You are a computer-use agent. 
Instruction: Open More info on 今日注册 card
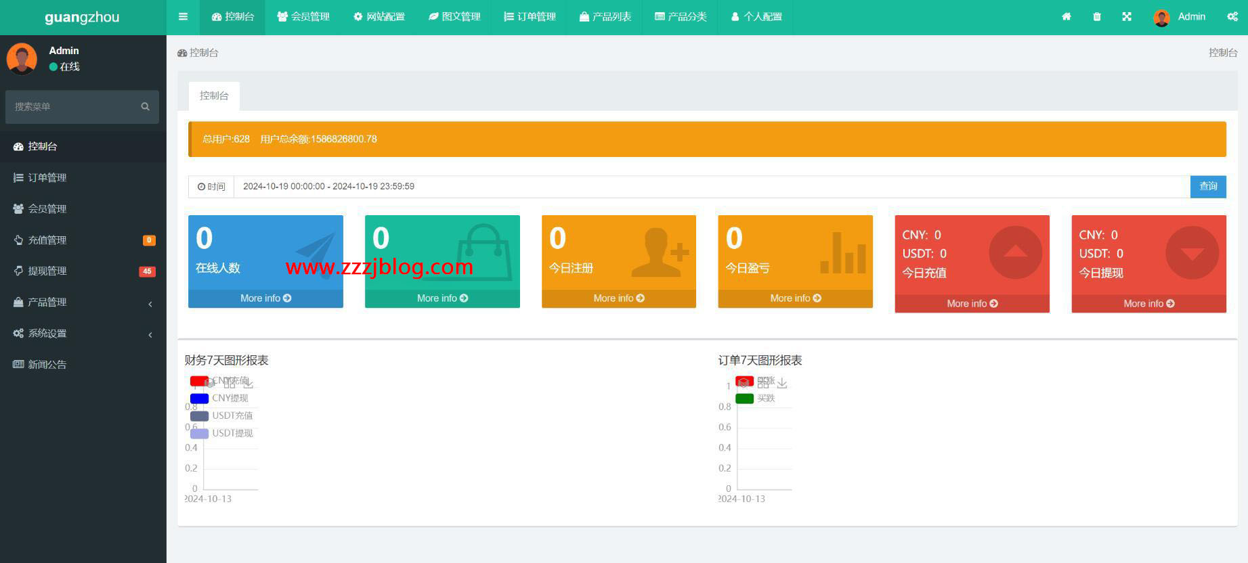click(x=619, y=298)
